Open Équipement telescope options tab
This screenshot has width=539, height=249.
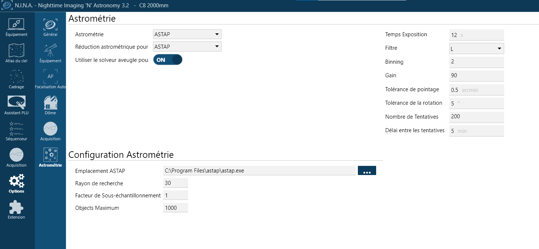pos(50,53)
